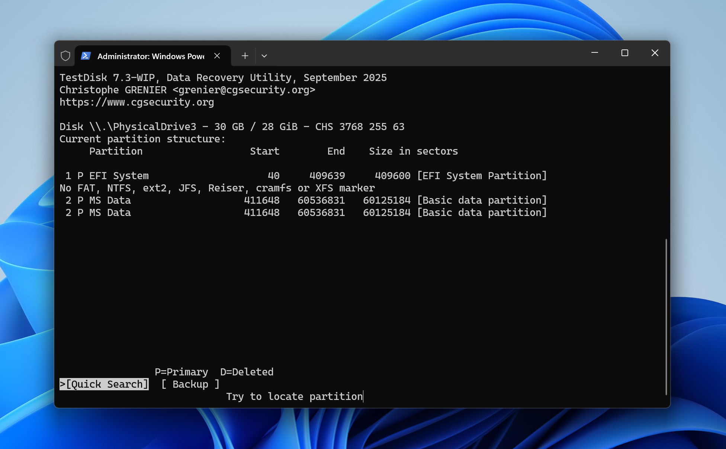Maximize the terminal window
Image resolution: width=726 pixels, height=449 pixels.
tap(625, 53)
